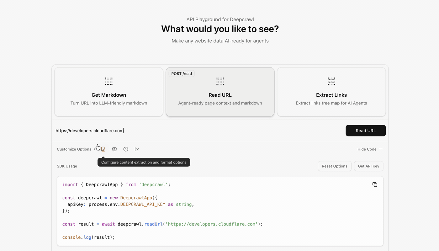Image resolution: width=439 pixels, height=251 pixels.
Task: Select the Extract Links card
Action: coord(331,92)
